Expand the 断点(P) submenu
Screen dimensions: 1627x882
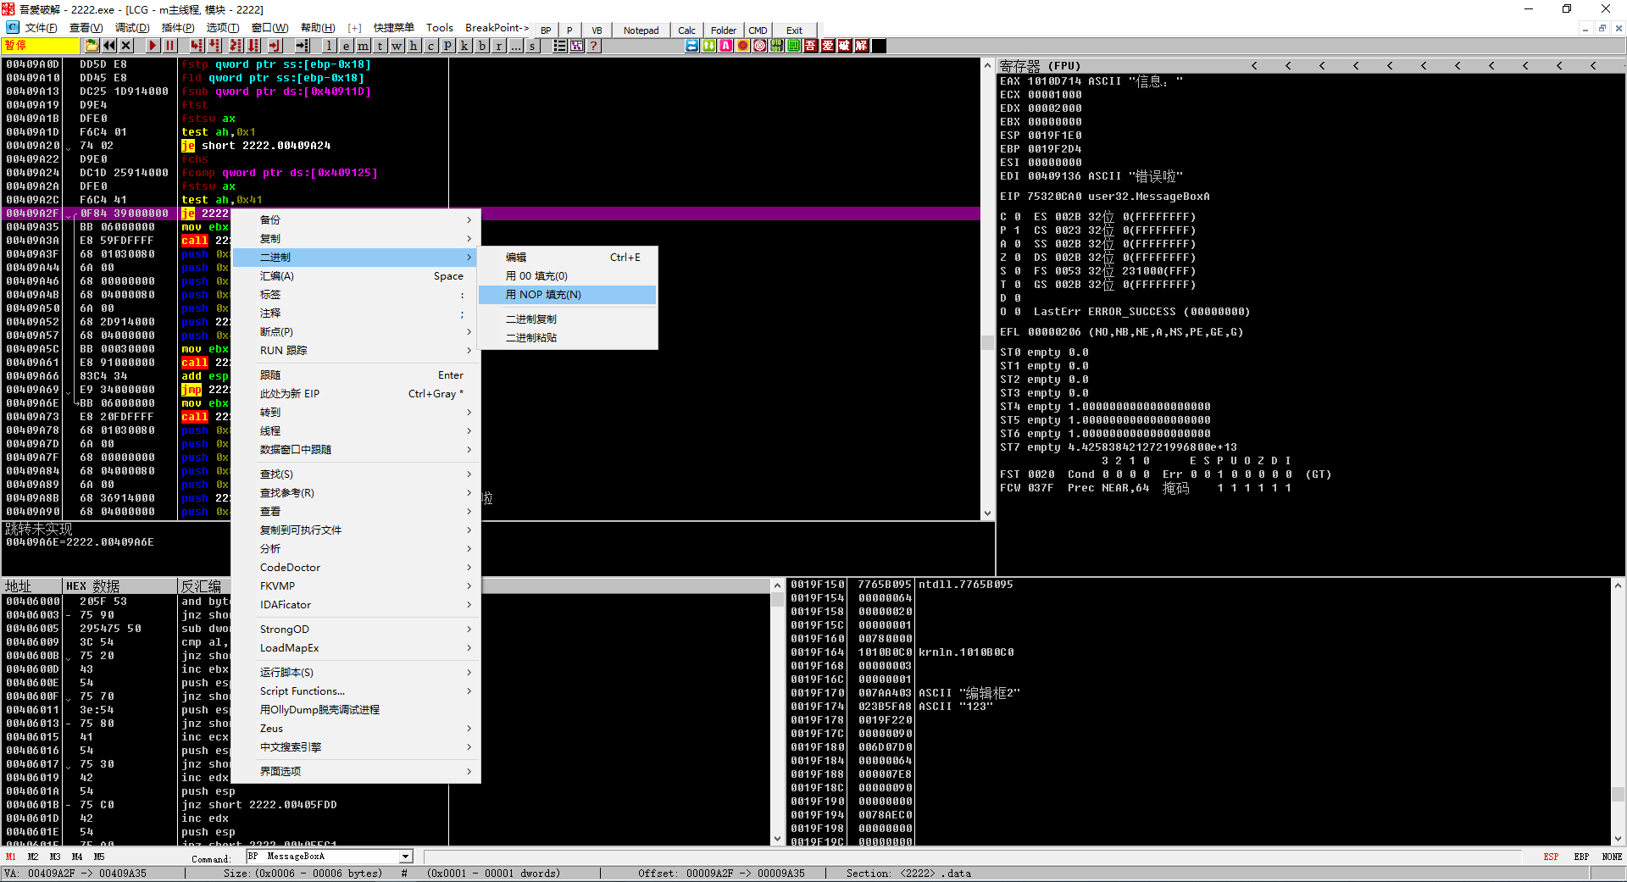(x=356, y=332)
